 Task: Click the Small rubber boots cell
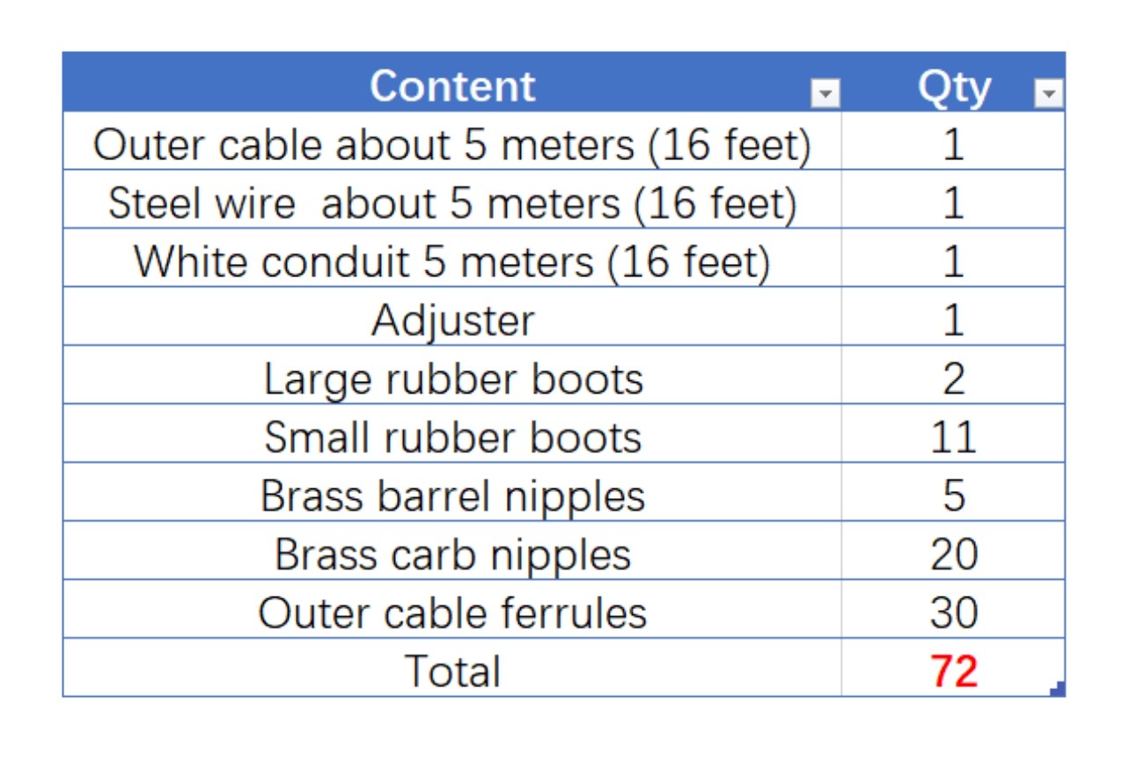452,437
